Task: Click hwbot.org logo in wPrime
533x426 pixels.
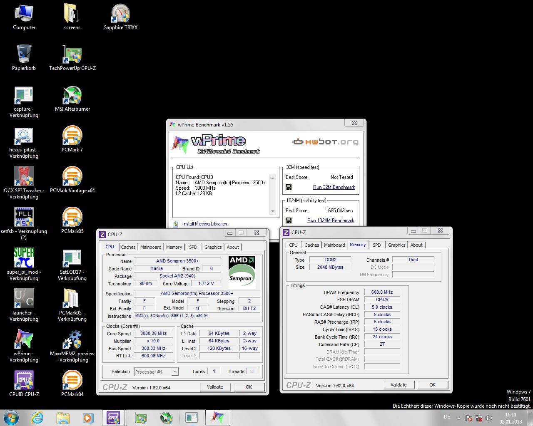Action: click(325, 142)
